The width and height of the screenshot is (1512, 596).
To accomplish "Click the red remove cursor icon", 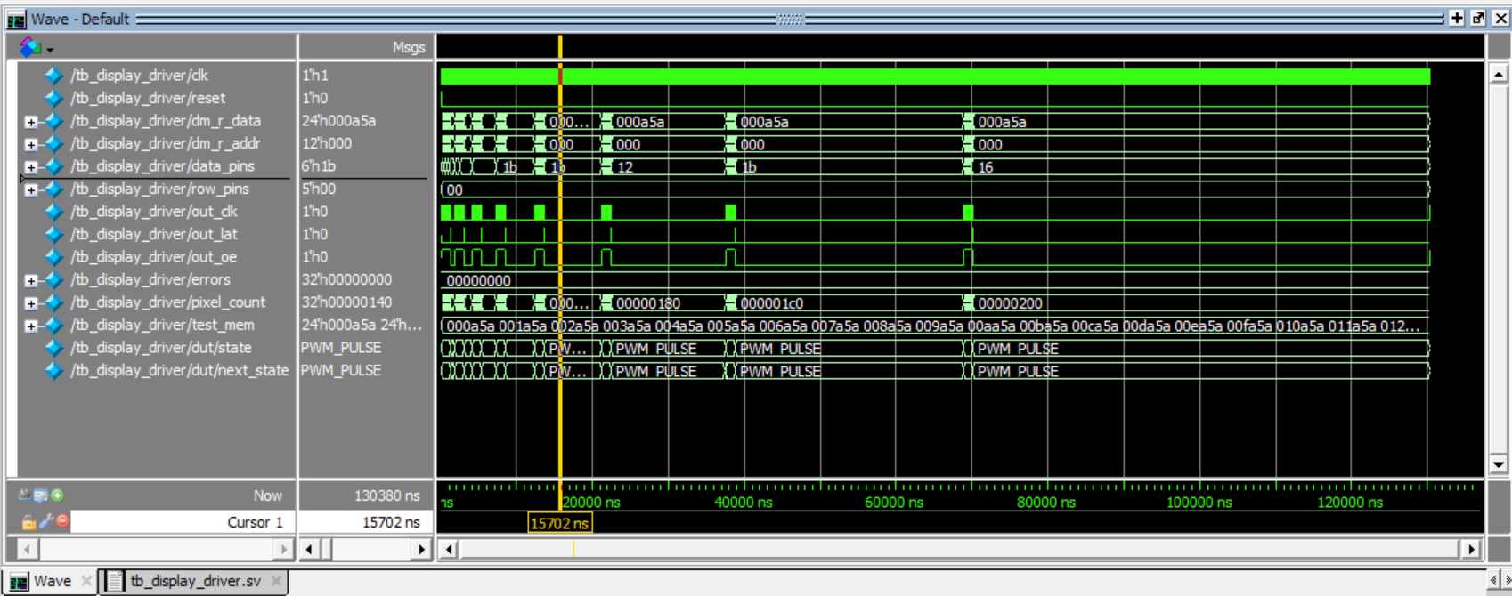I will click(62, 521).
